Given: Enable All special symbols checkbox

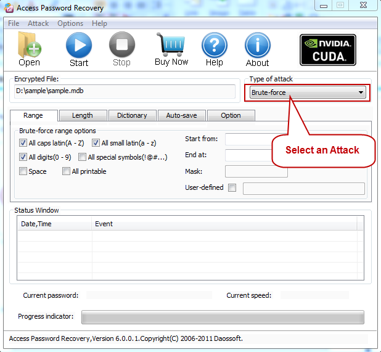Looking at the screenshot, I should coord(82,157).
